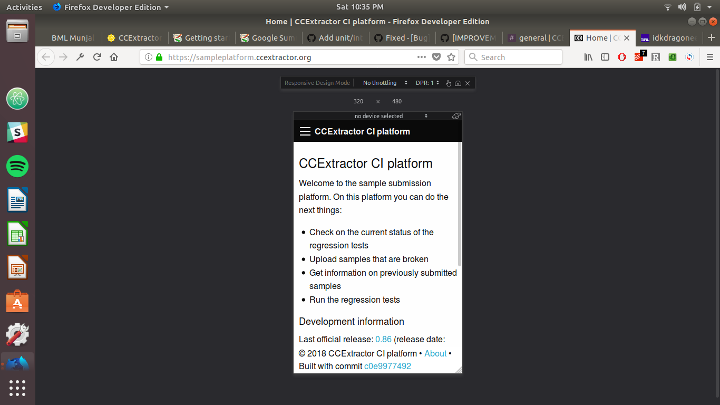The image size is (720, 405).
Task: Open the 0.86 release link
Action: coord(383,339)
